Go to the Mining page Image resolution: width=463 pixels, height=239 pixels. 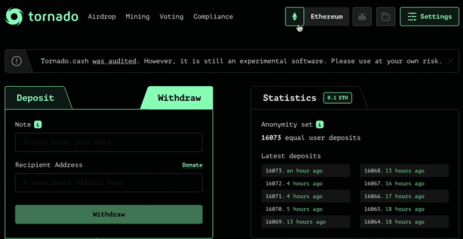point(137,17)
